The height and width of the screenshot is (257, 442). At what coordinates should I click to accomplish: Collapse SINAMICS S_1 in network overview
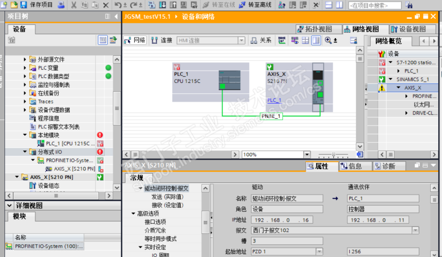[391, 79]
